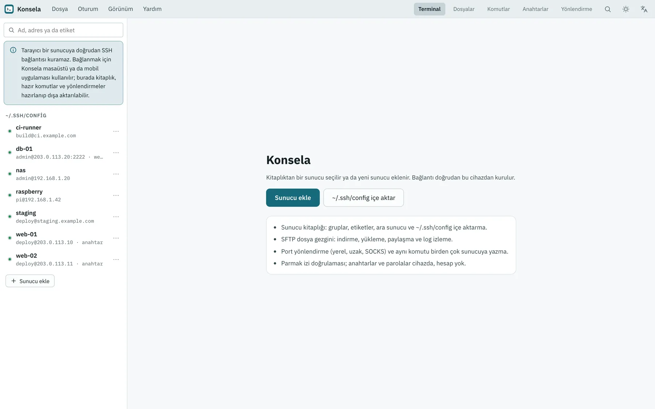Select the raspberry server entry
The height and width of the screenshot is (409, 655).
point(63,195)
